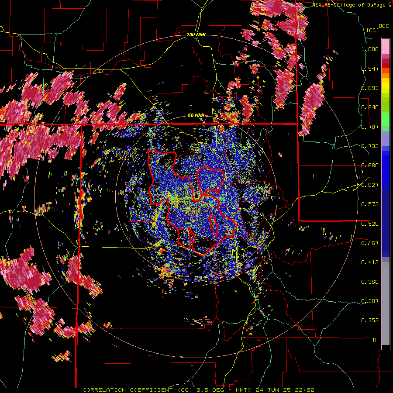Click the 1.000 scale value
The height and width of the screenshot is (393, 393).
(370, 49)
